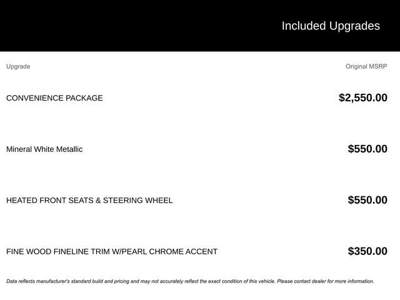Screen dimensions: 400x300
Task: Select the heated seats $550.00 price
Action: [367, 200]
